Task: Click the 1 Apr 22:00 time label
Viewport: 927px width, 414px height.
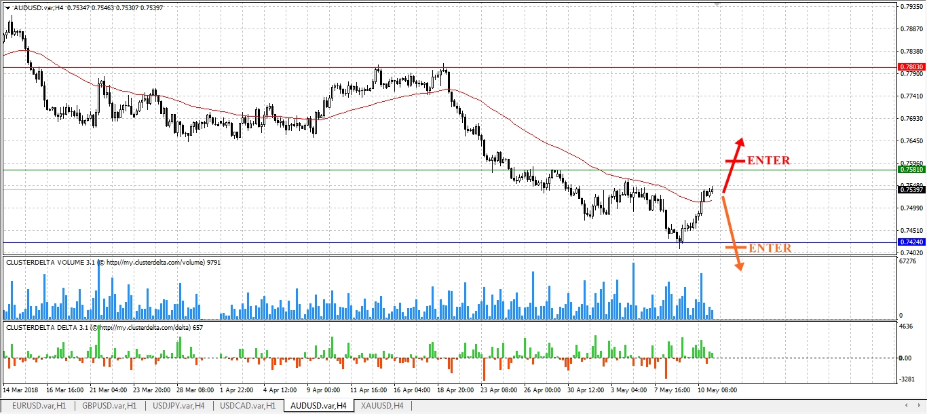Action: pyautogui.click(x=238, y=390)
